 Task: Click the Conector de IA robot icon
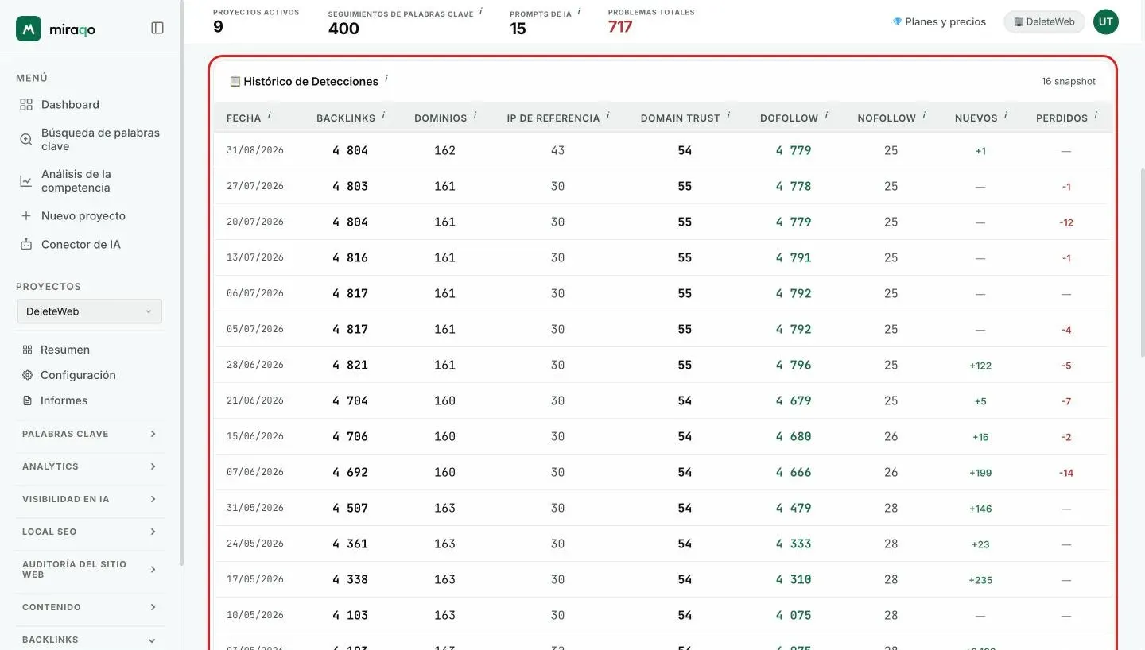coord(26,245)
